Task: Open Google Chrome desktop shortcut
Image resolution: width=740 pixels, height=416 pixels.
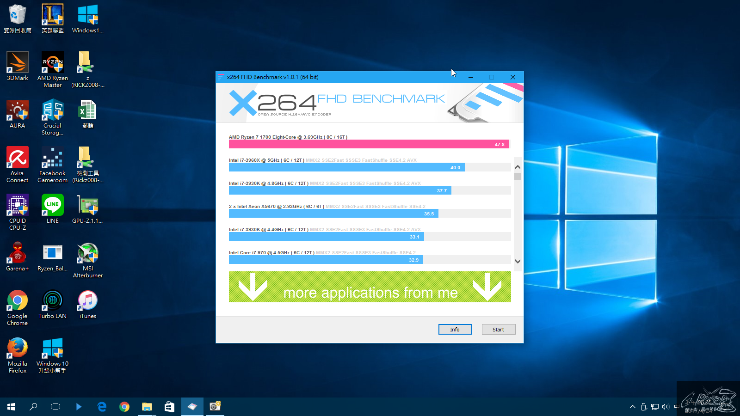Action: click(x=18, y=307)
